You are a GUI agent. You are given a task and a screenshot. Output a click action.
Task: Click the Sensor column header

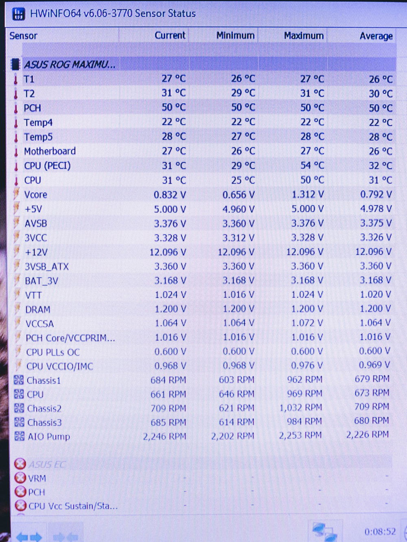(24, 36)
